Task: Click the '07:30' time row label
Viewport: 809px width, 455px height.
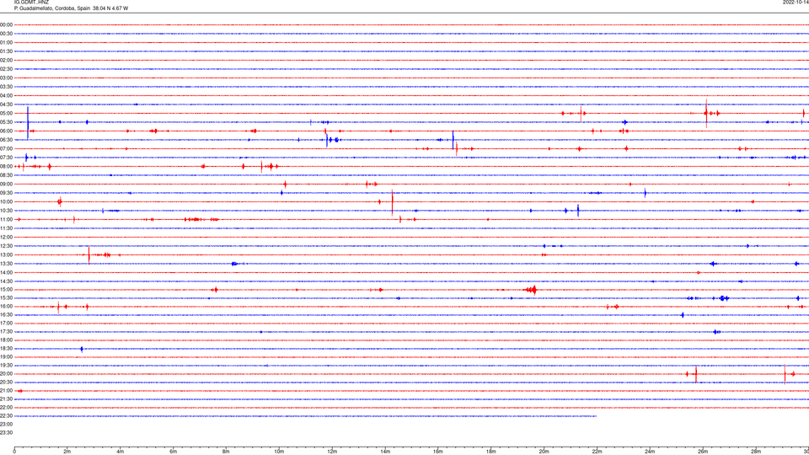Action: [x=6, y=158]
